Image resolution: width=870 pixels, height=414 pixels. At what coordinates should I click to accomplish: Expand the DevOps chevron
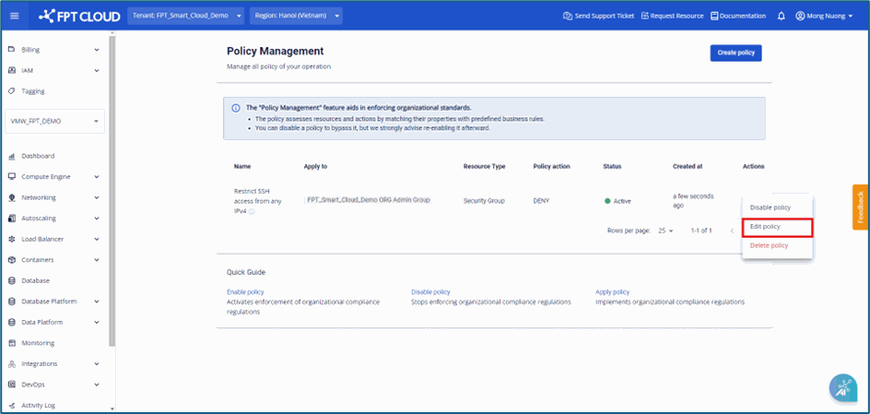(x=97, y=384)
